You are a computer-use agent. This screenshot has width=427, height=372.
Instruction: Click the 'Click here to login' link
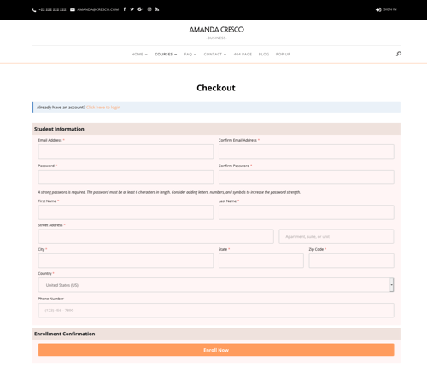tap(103, 108)
